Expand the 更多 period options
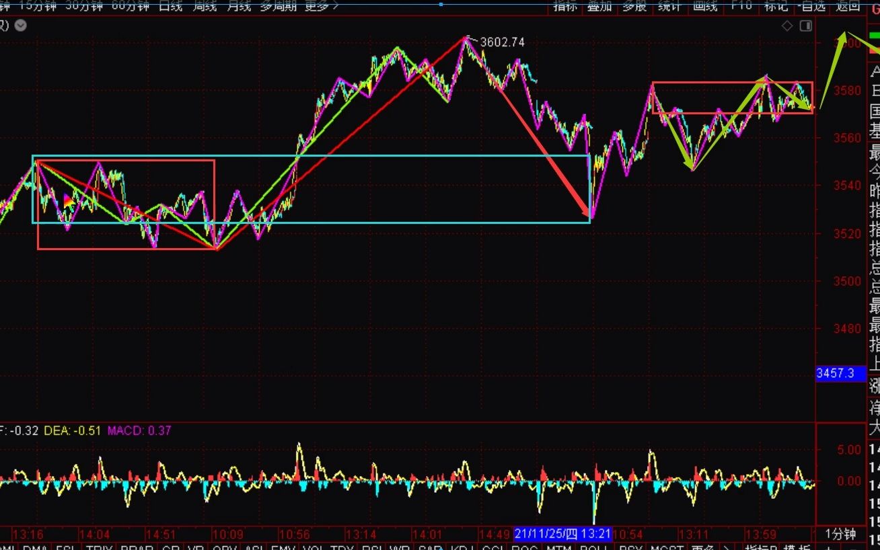880x550 pixels. click(x=322, y=5)
